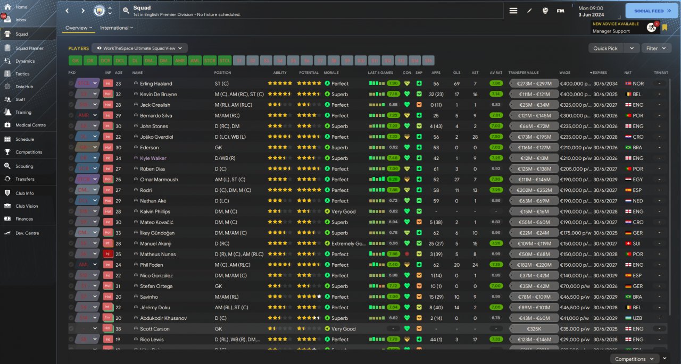Select the DCR position filter
Image resolution: width=681 pixels, height=364 pixels.
105,61
